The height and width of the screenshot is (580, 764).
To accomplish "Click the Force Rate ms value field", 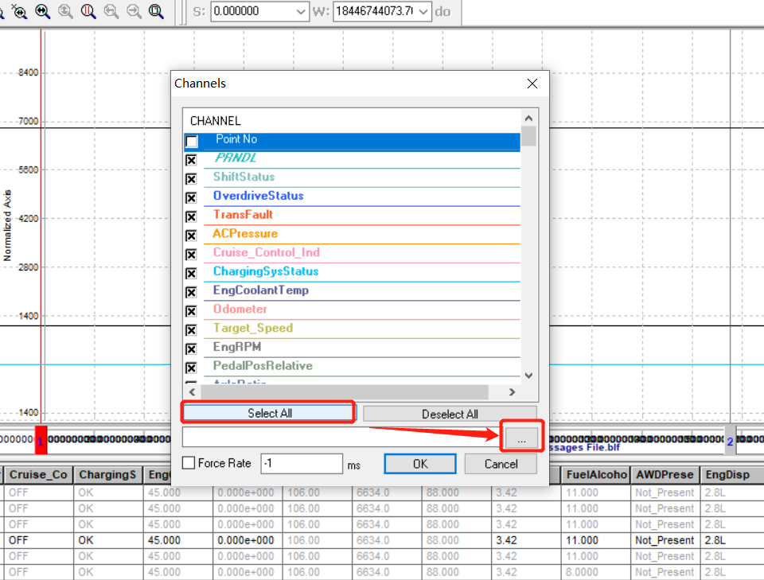I will coord(302,464).
